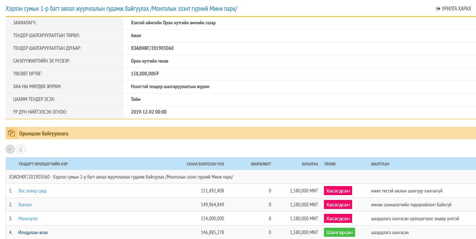Click the green Шалгарсан status badge

pyautogui.click(x=339, y=233)
